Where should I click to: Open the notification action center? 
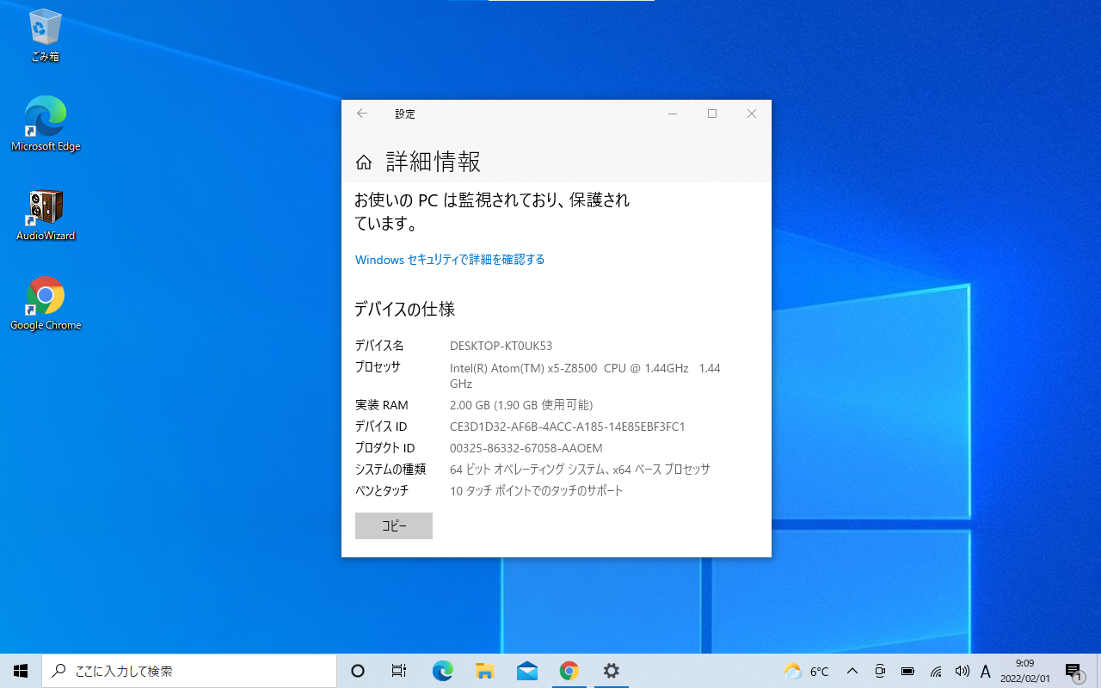[1073, 671]
